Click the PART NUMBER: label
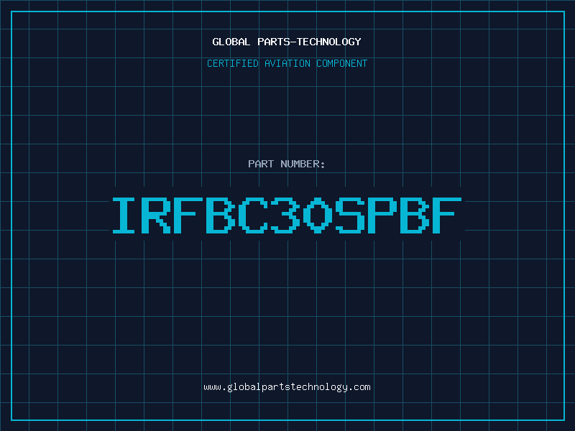 click(287, 164)
